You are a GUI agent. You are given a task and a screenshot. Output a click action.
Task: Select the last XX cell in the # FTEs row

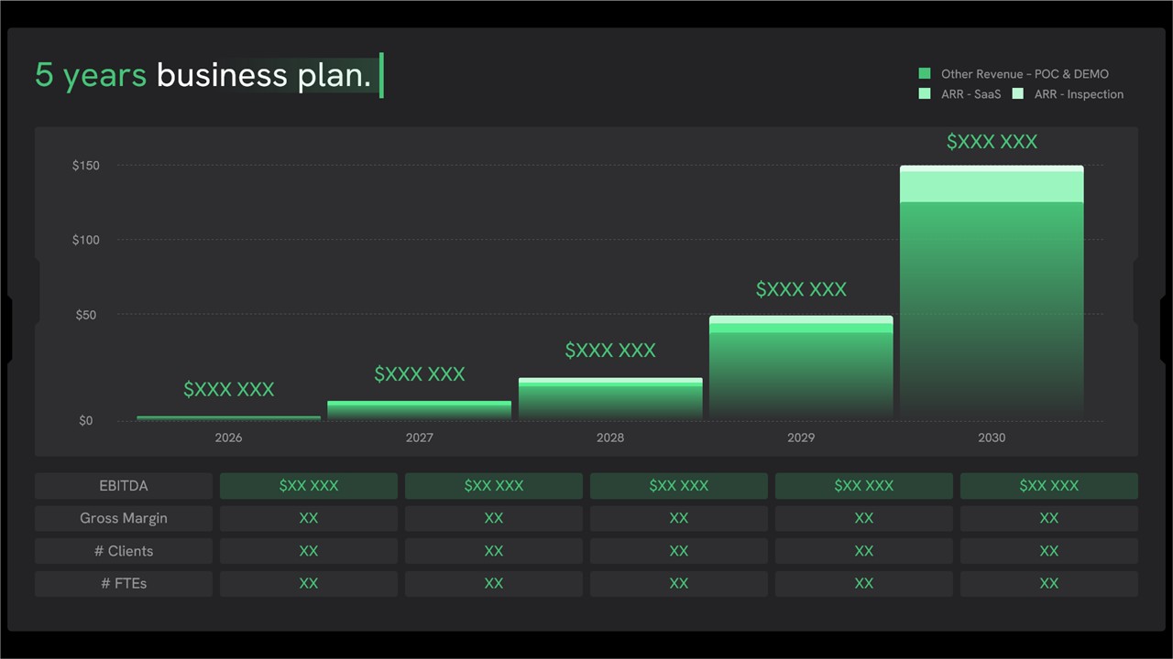[x=1049, y=583]
